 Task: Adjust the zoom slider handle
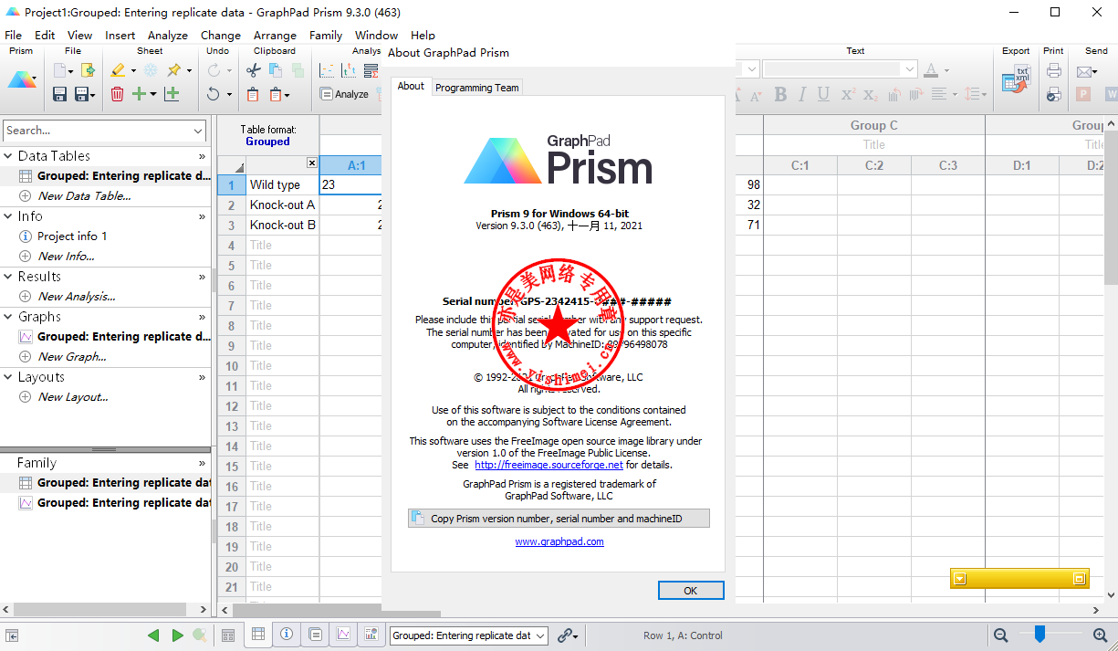click(x=1039, y=634)
